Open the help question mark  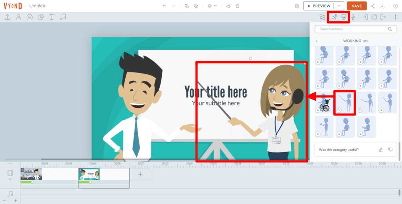click(395, 6)
